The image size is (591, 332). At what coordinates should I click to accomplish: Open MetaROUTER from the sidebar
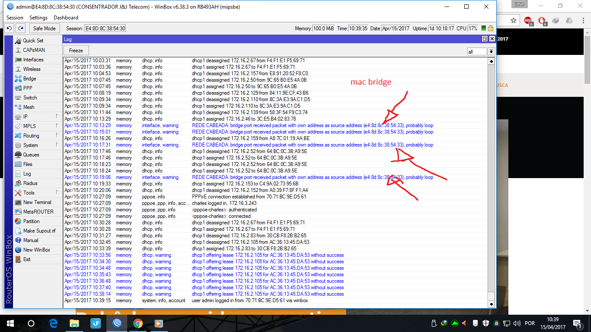pyautogui.click(x=38, y=212)
